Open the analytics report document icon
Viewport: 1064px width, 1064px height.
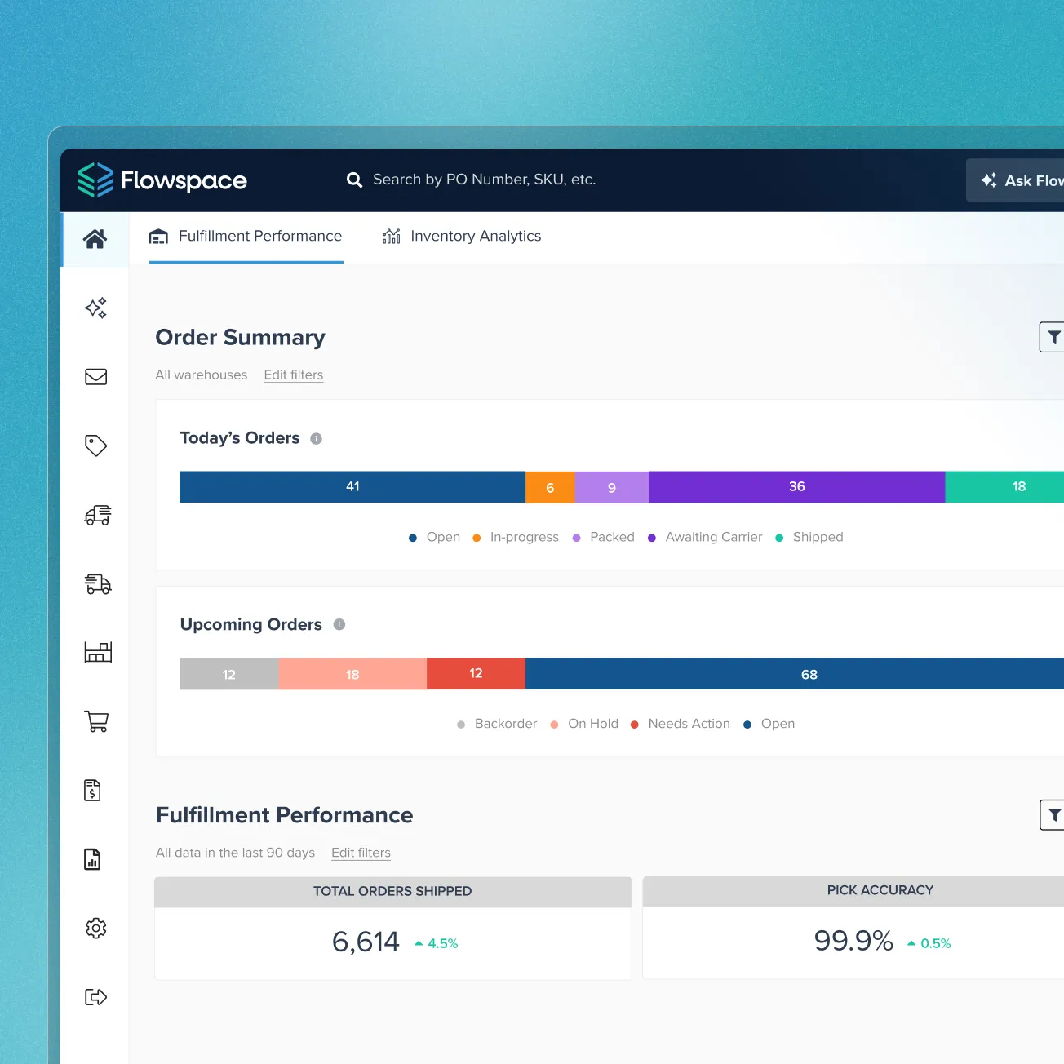[92, 858]
